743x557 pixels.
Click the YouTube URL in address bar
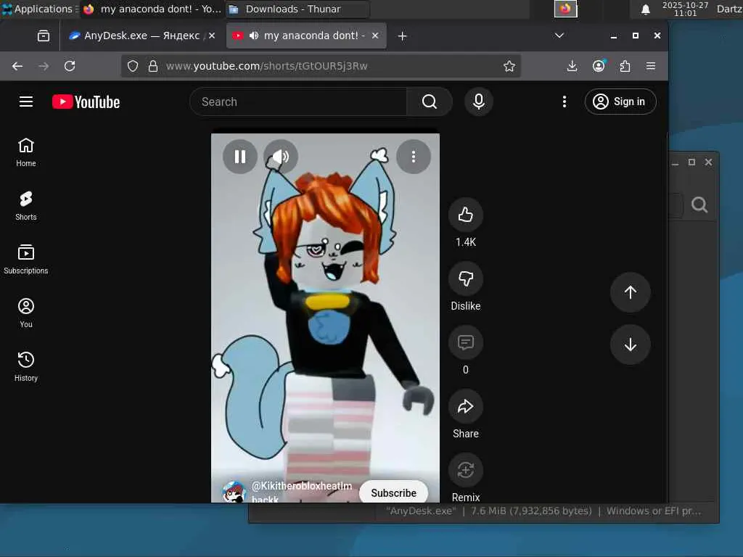coord(267,66)
